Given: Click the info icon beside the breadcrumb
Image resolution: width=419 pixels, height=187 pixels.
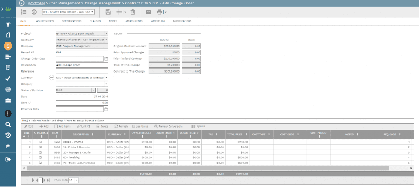Looking at the screenshot, I should tap(22, 3).
